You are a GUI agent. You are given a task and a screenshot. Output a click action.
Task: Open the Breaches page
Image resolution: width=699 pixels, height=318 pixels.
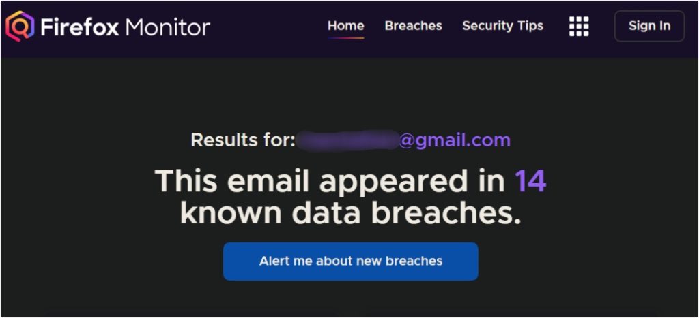coord(413,26)
